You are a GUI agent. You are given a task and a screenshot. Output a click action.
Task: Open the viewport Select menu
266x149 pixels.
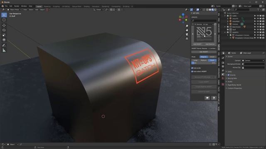point(31,10)
